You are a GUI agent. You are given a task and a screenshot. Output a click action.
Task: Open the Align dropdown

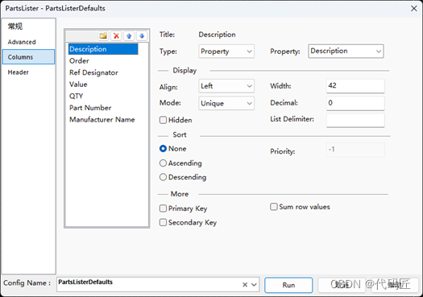point(226,86)
